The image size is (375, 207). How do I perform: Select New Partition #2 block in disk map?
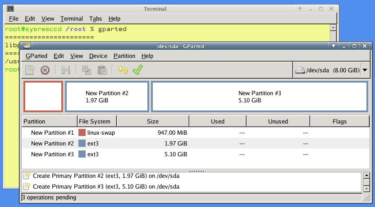pos(107,97)
